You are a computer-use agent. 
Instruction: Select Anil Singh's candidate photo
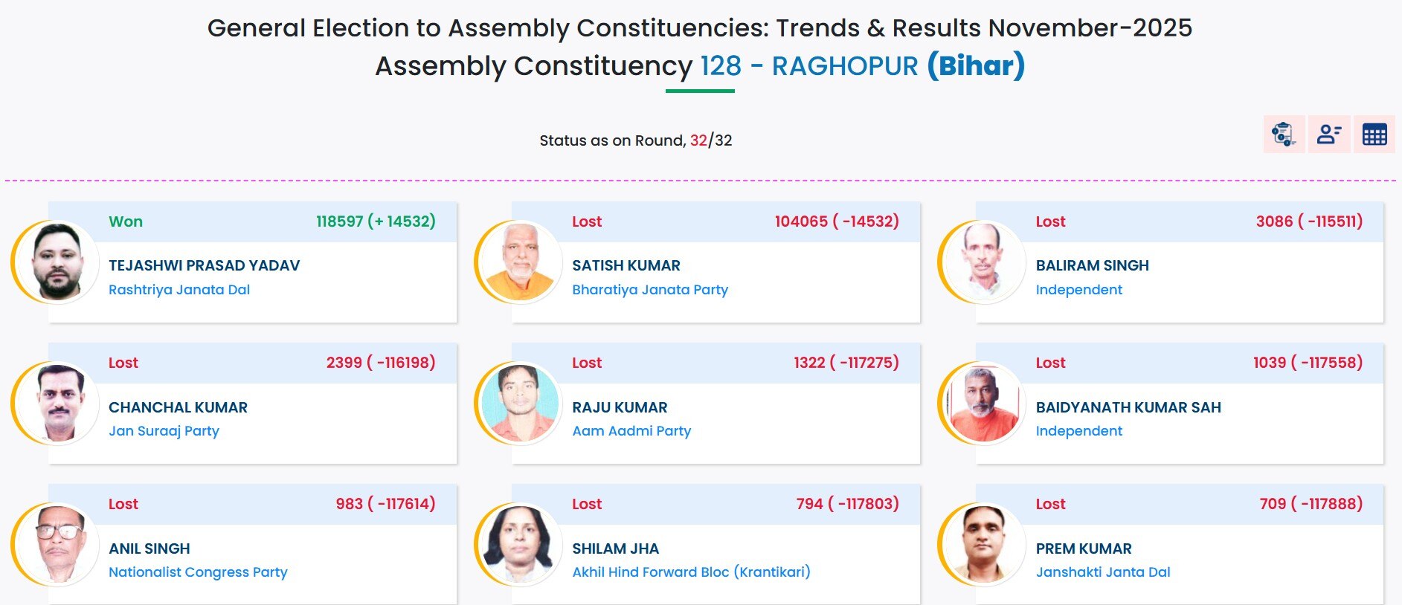[x=57, y=545]
